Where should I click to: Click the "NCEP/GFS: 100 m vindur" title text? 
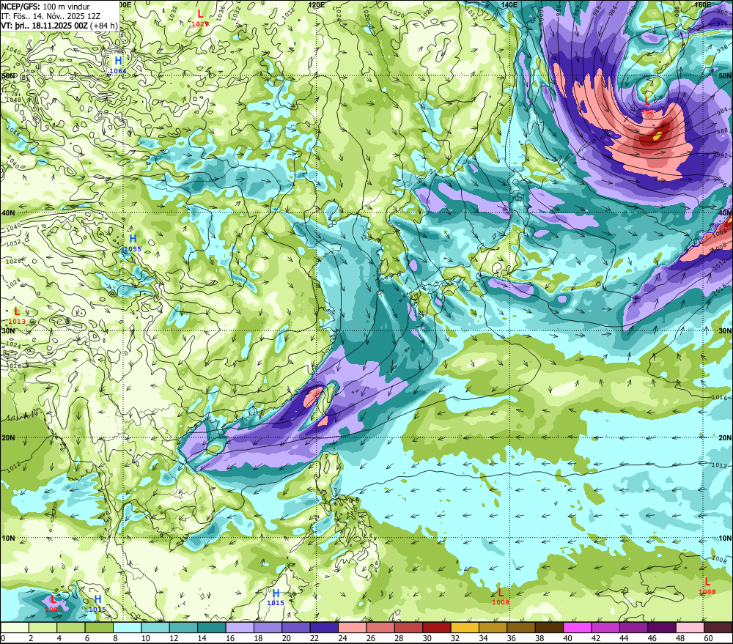45,7
